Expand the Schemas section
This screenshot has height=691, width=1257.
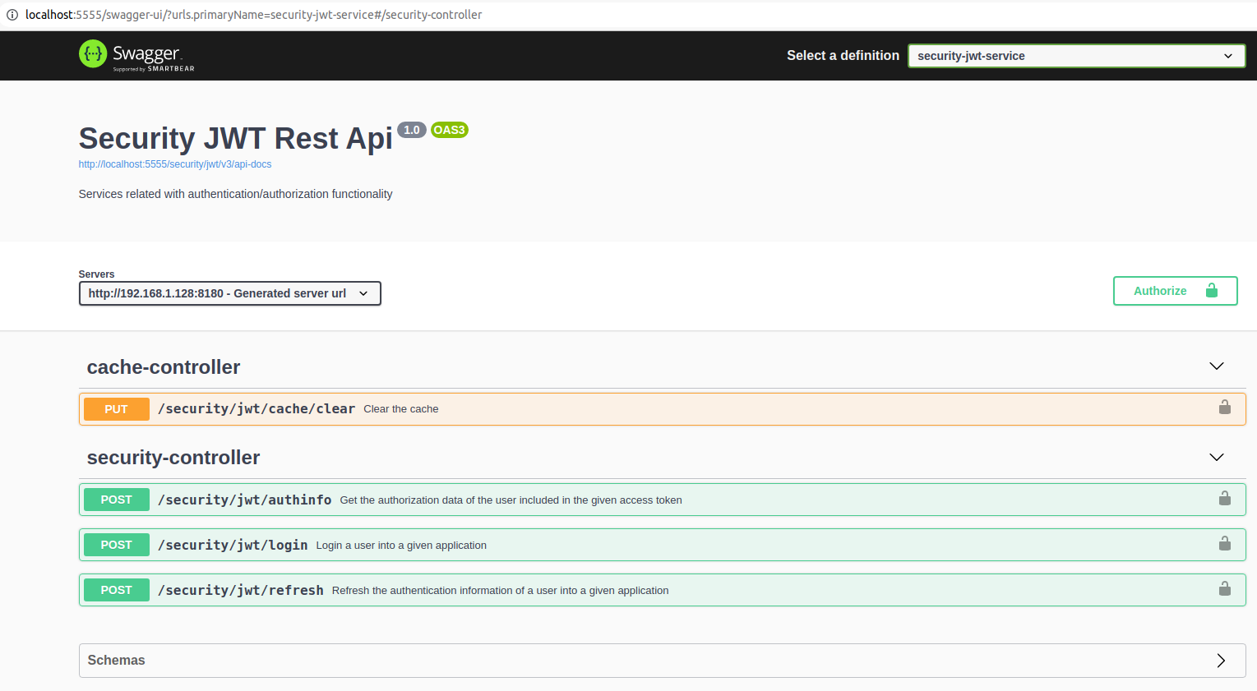[1220, 661]
